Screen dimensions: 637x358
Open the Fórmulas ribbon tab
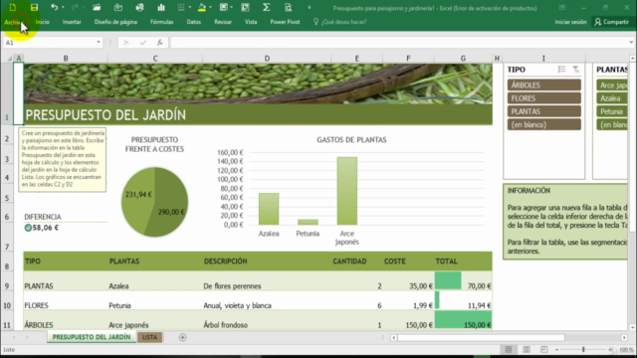click(161, 22)
